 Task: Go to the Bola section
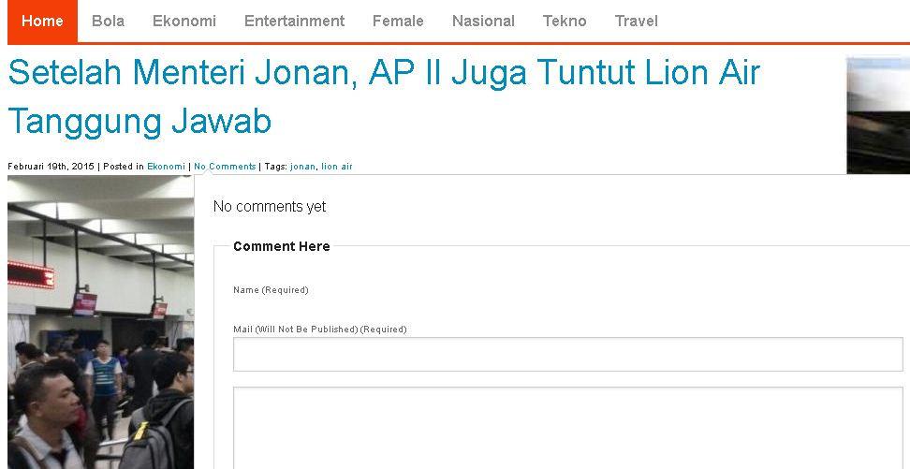point(108,21)
